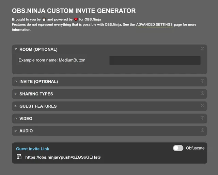Open the ADVANCED SETTINGS page link

pos(154,25)
